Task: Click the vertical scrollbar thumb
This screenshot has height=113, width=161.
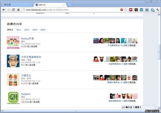Action: click(x=159, y=52)
